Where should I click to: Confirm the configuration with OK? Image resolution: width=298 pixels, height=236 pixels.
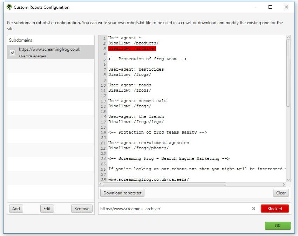coord(278,226)
